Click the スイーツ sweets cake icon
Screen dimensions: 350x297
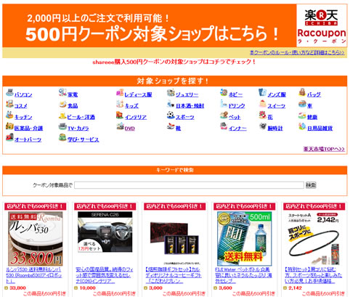point(262,104)
